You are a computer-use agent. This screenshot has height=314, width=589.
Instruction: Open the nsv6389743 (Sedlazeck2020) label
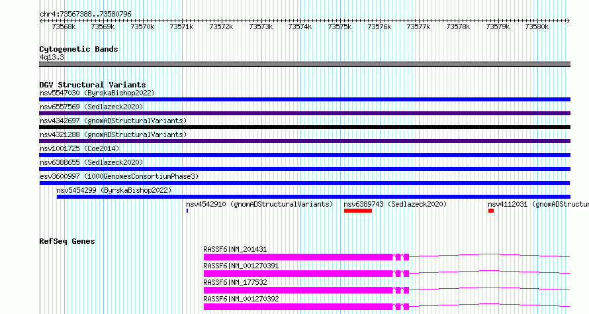click(x=395, y=204)
